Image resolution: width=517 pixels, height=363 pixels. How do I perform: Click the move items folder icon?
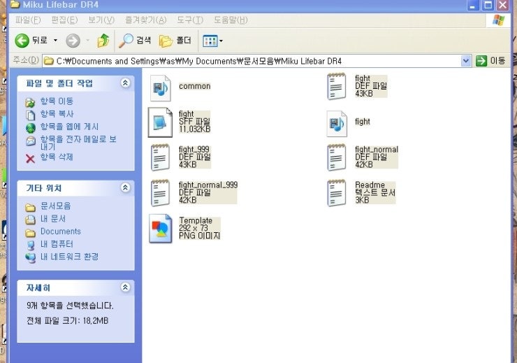[x=30, y=103]
